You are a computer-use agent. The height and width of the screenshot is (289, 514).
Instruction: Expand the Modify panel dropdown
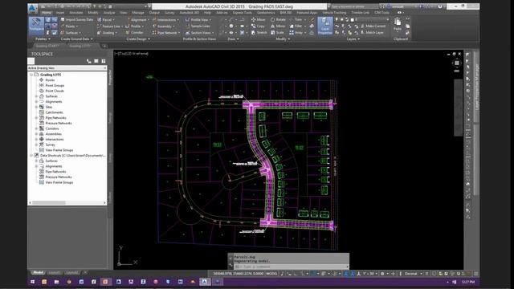point(283,39)
